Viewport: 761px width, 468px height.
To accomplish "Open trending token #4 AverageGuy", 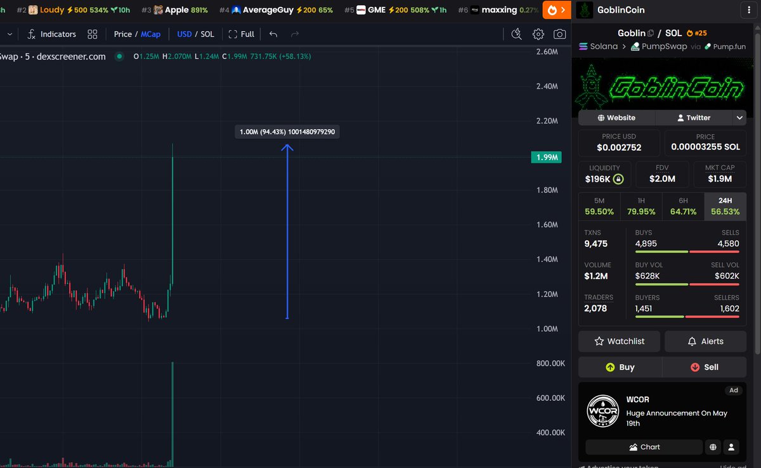I will click(276, 10).
